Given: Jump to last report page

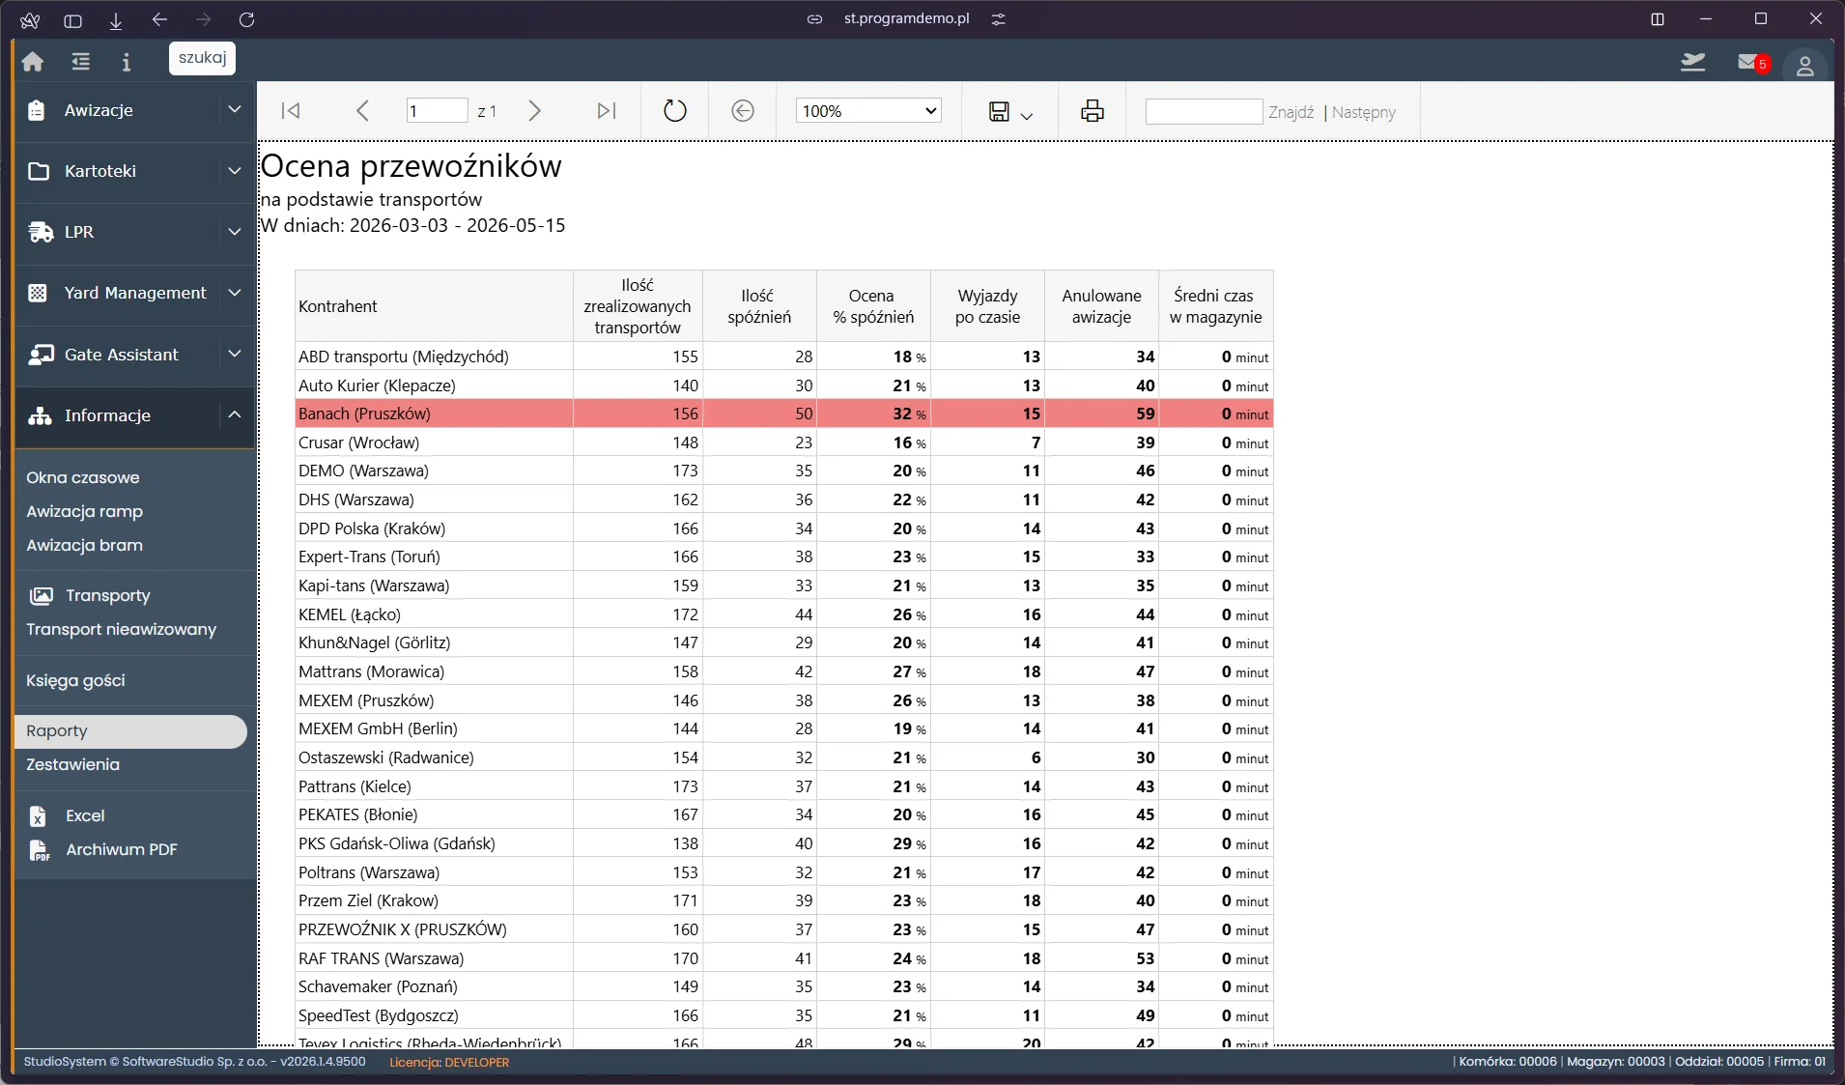Looking at the screenshot, I should pyautogui.click(x=607, y=111).
